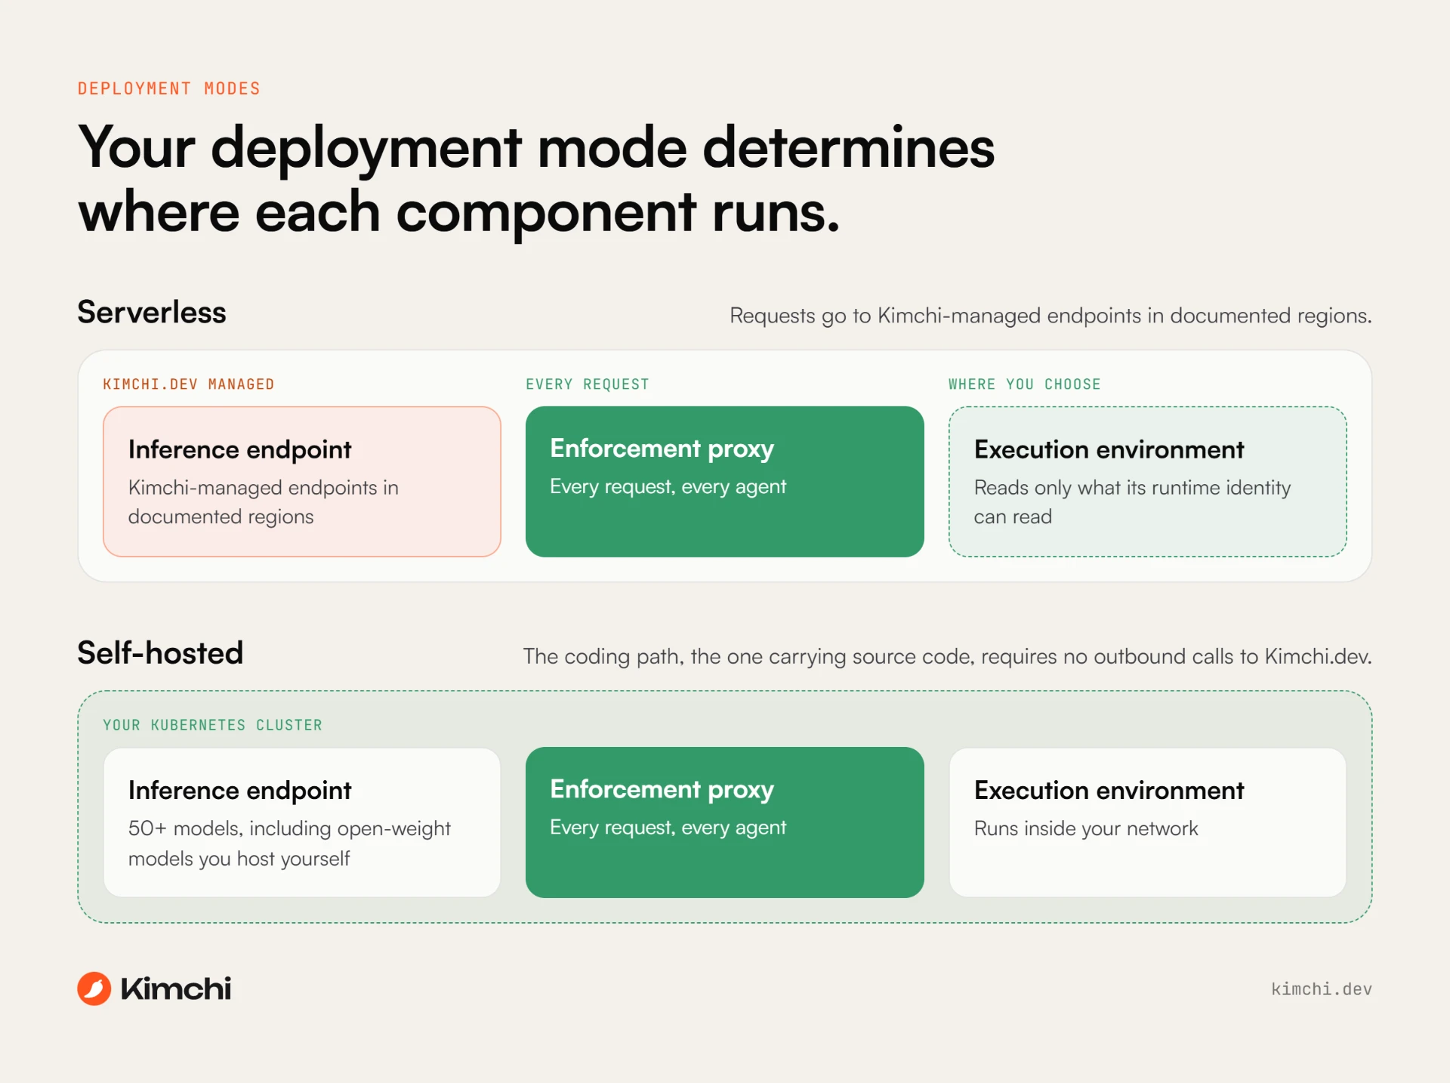Select the Self-hosted Enforcement proxy card
Viewport: 1450px width, 1083px height.
point(725,822)
